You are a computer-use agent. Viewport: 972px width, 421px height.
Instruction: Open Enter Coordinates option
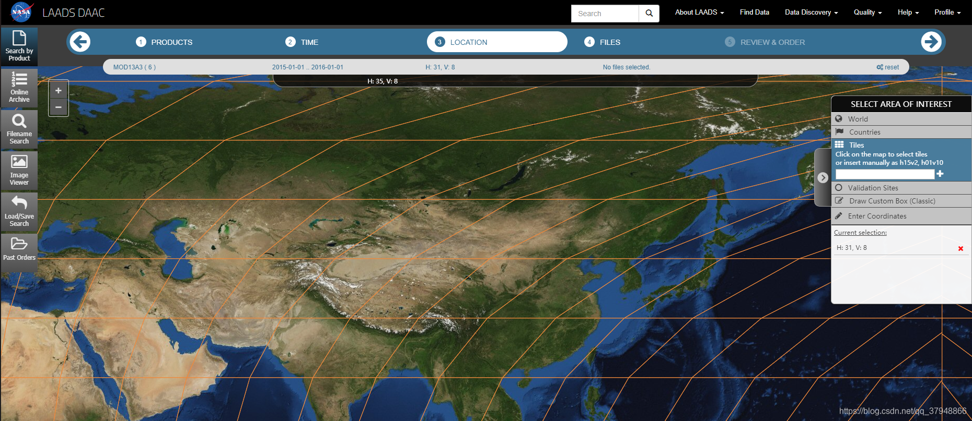click(901, 216)
